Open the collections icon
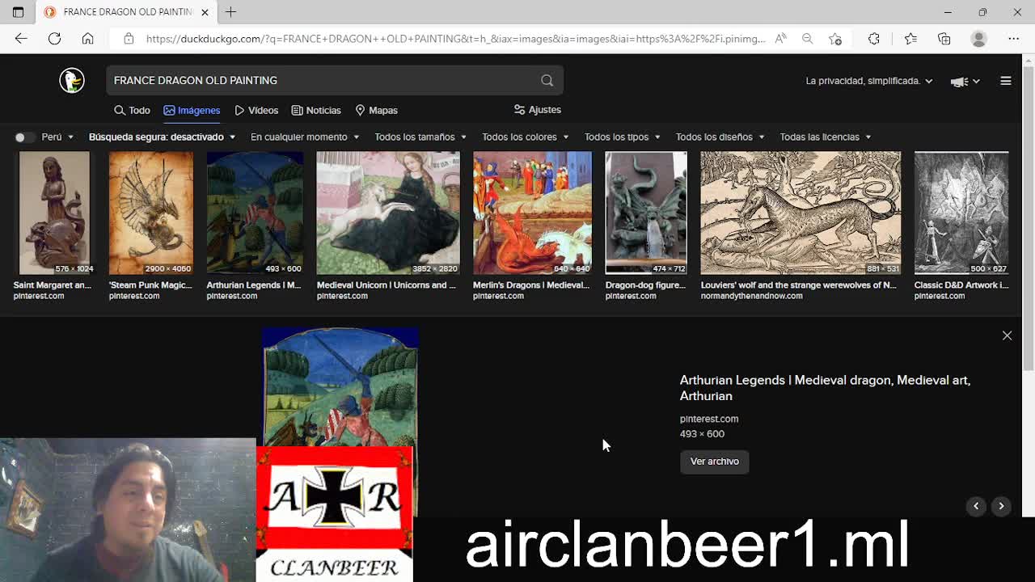 click(944, 39)
